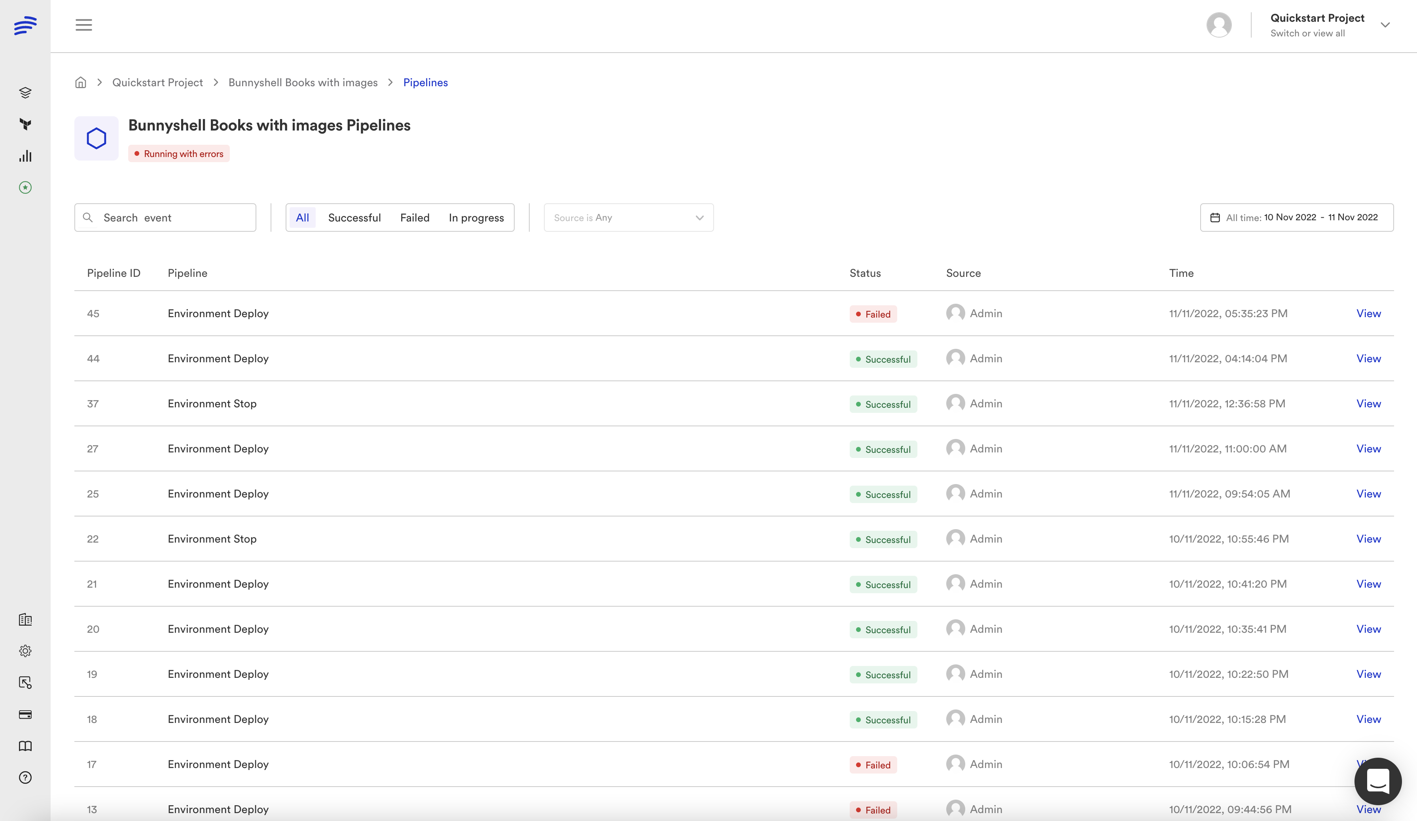Filter pipelines to Successful only
Screen dimensions: 1417x821
point(354,218)
